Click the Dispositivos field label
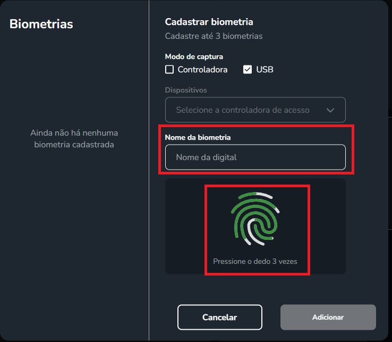 click(186, 90)
